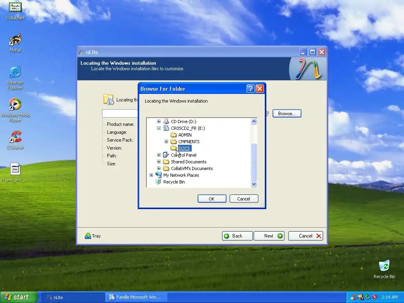Click nLite's Cancel button with red X

click(306, 236)
